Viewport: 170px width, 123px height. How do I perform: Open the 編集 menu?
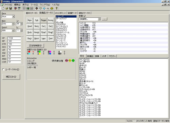[17, 5]
